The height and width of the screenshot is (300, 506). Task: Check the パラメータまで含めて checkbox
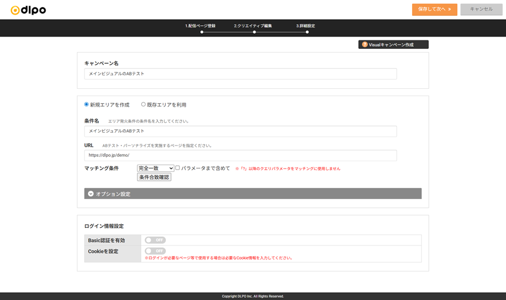pyautogui.click(x=178, y=168)
